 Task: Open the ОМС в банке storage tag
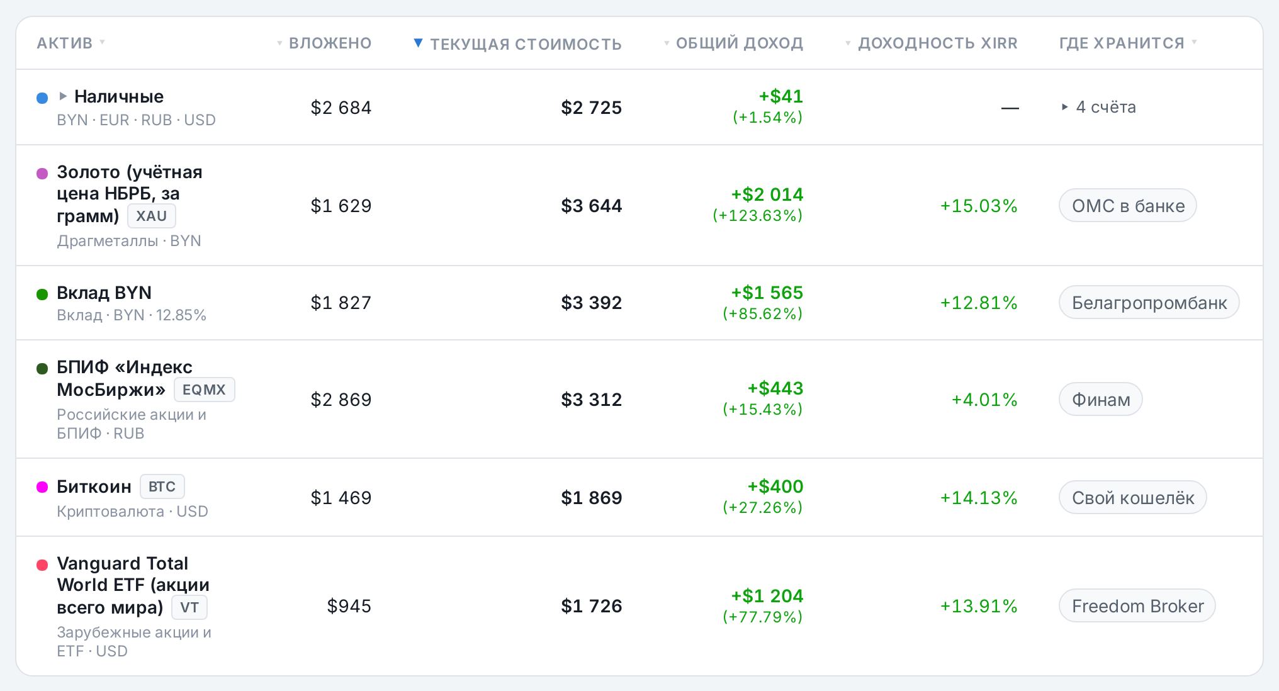pos(1128,206)
